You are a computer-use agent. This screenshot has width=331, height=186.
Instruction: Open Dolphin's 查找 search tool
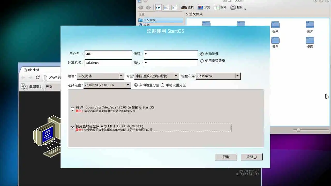point(187,7)
